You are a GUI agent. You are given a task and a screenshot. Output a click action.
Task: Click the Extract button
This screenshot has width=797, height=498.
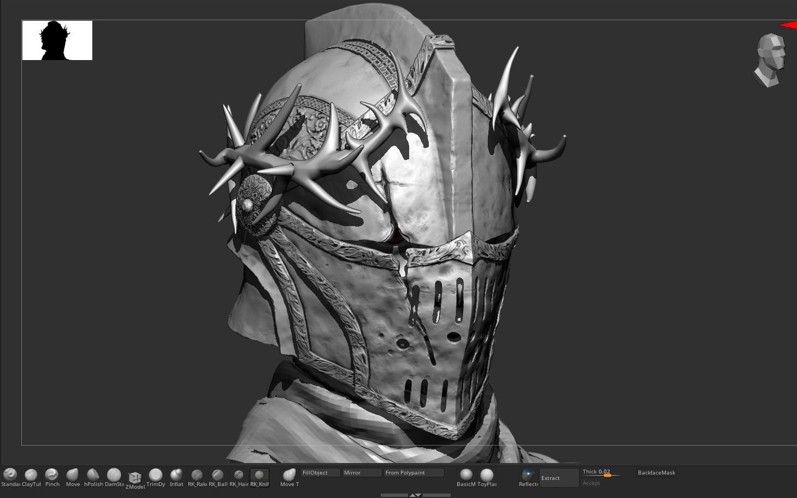pyautogui.click(x=559, y=478)
